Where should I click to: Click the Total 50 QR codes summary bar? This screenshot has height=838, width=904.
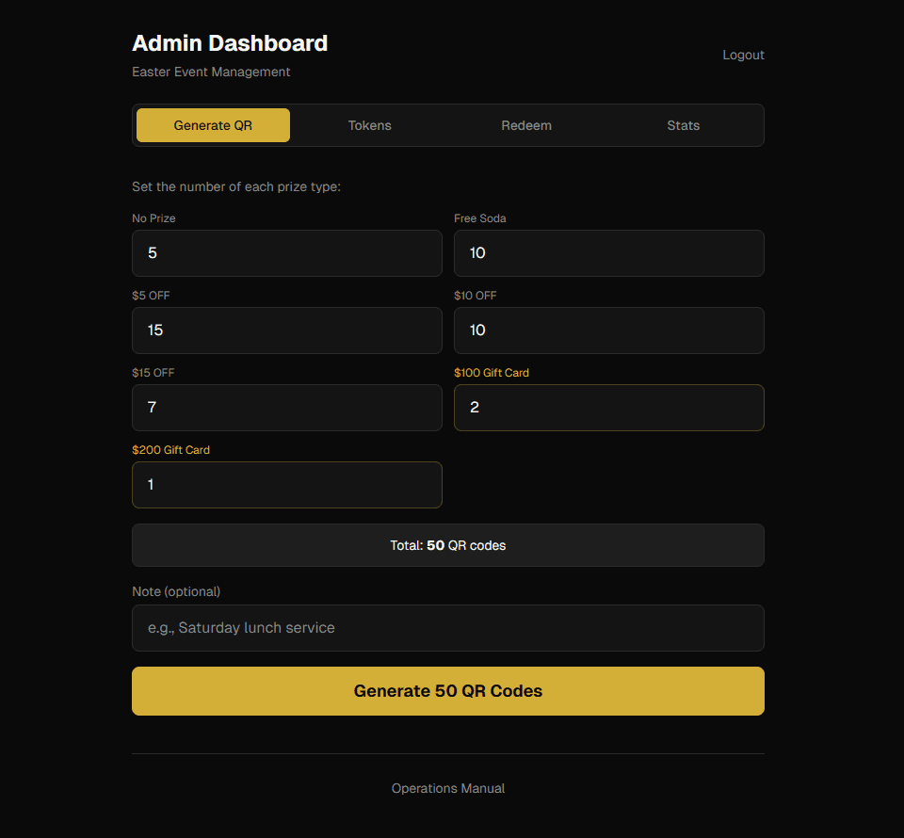click(447, 544)
